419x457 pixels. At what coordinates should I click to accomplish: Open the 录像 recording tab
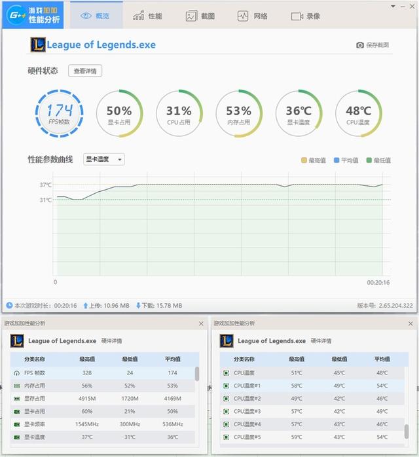click(x=306, y=16)
